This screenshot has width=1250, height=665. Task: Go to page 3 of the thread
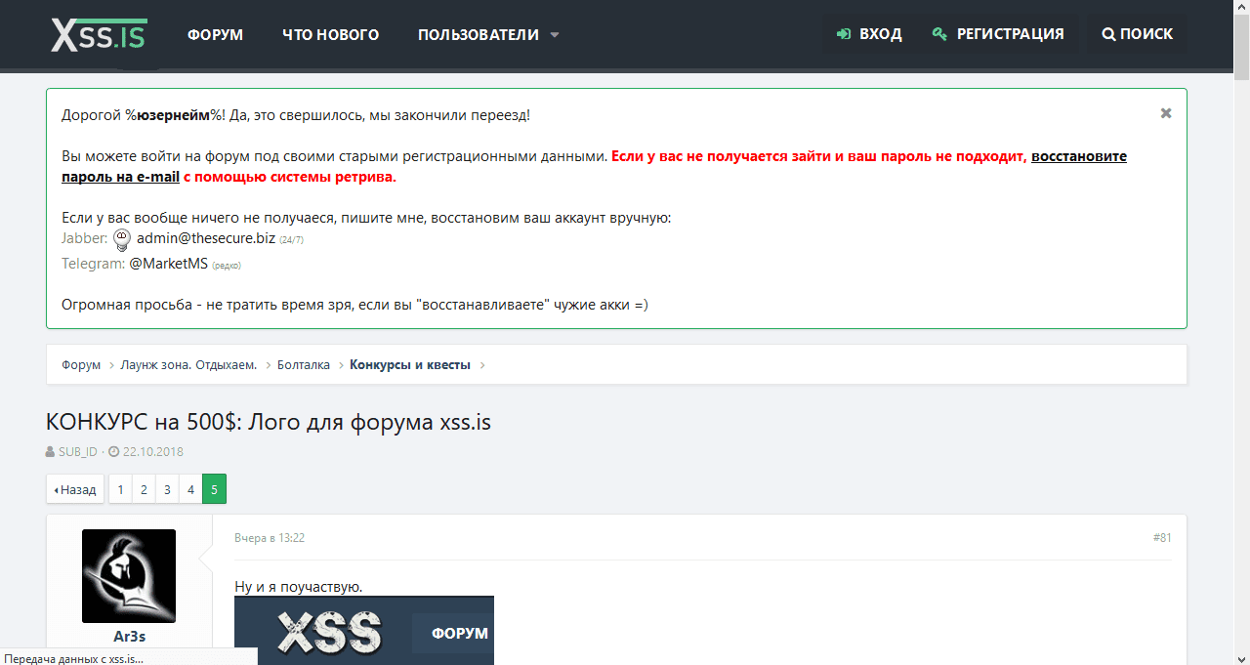coord(167,488)
